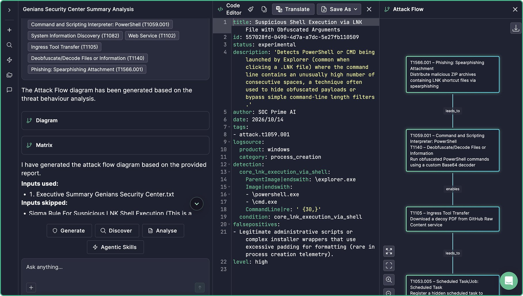This screenshot has height=296, width=523.
Task: Download the attack flow diagram
Action: 516,28
